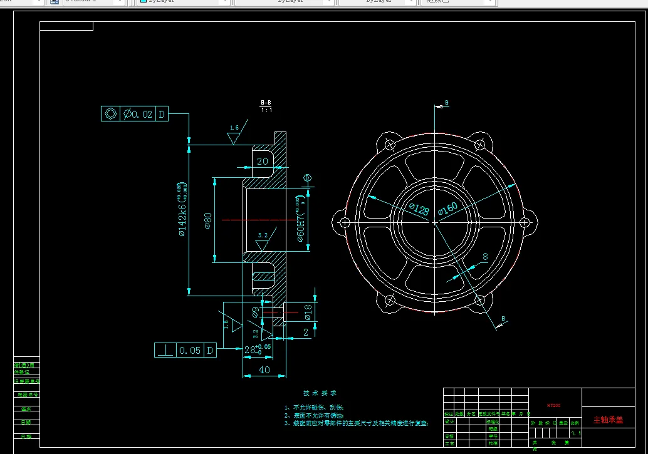This screenshot has width=648, height=454.
Task: Select the 1:1 scale in title block
Action: [576, 433]
